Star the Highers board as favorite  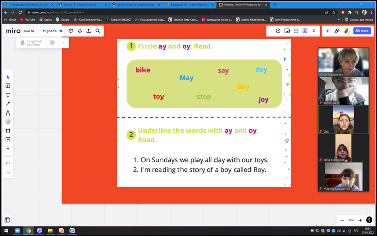(x=61, y=31)
